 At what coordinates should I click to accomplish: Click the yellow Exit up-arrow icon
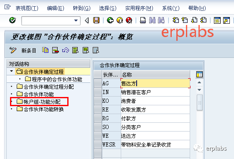pyautogui.click(x=120, y=20)
